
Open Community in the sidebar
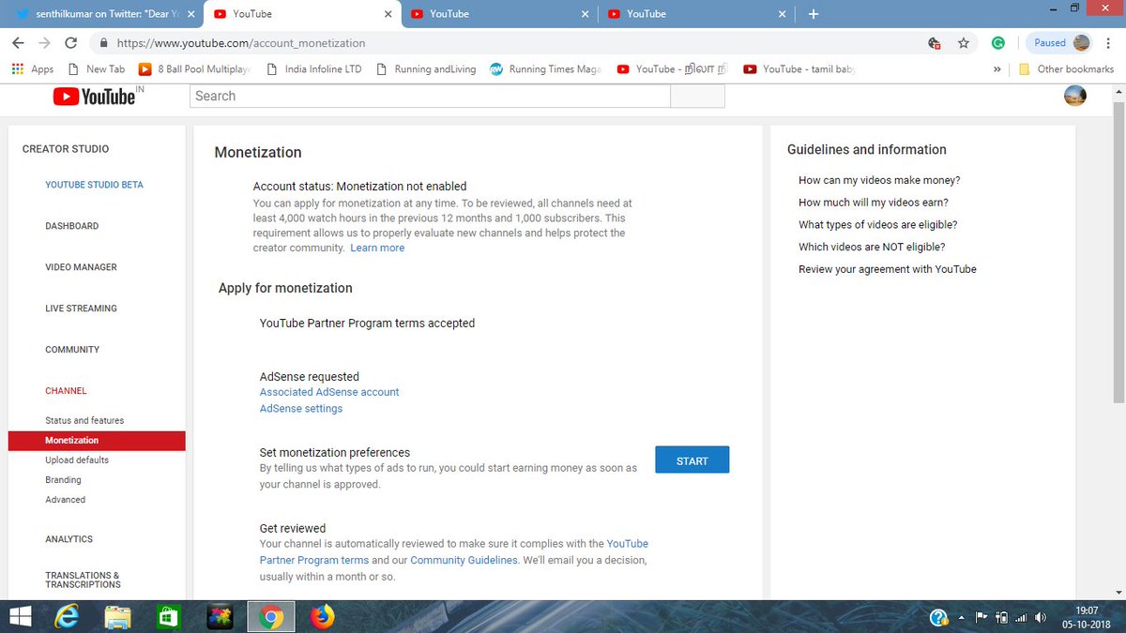point(72,350)
